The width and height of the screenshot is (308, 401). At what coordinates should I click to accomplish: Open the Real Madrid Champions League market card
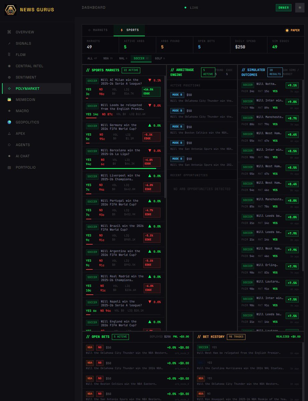coord(123,285)
